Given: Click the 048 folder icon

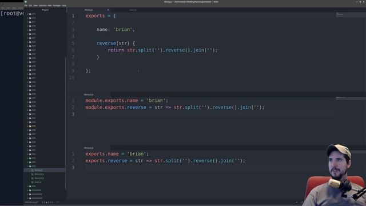Looking at the screenshot, I should [30, 138].
